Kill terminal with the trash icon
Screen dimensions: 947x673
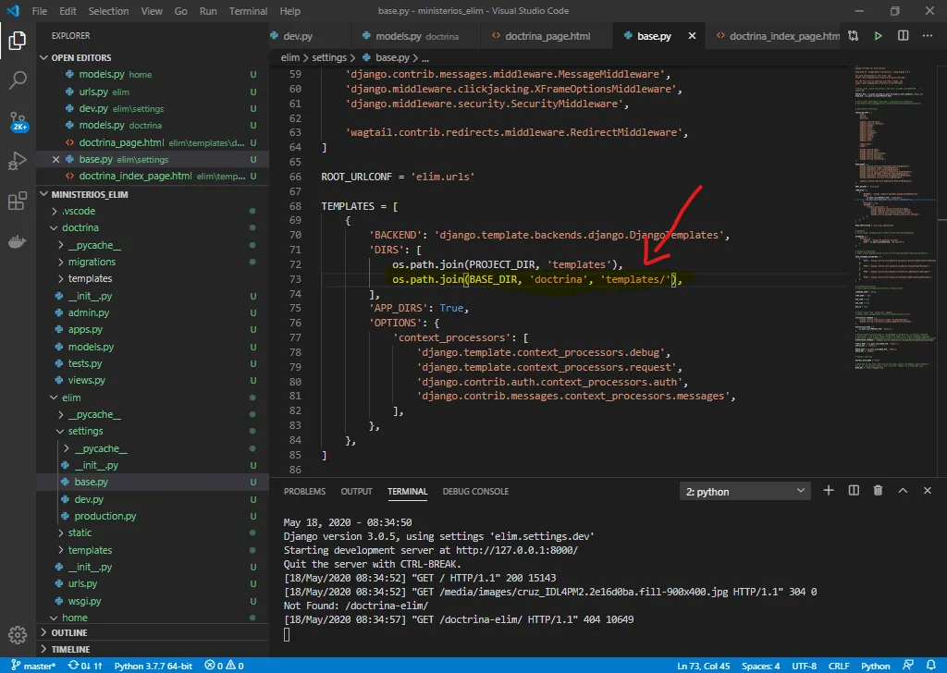878,491
